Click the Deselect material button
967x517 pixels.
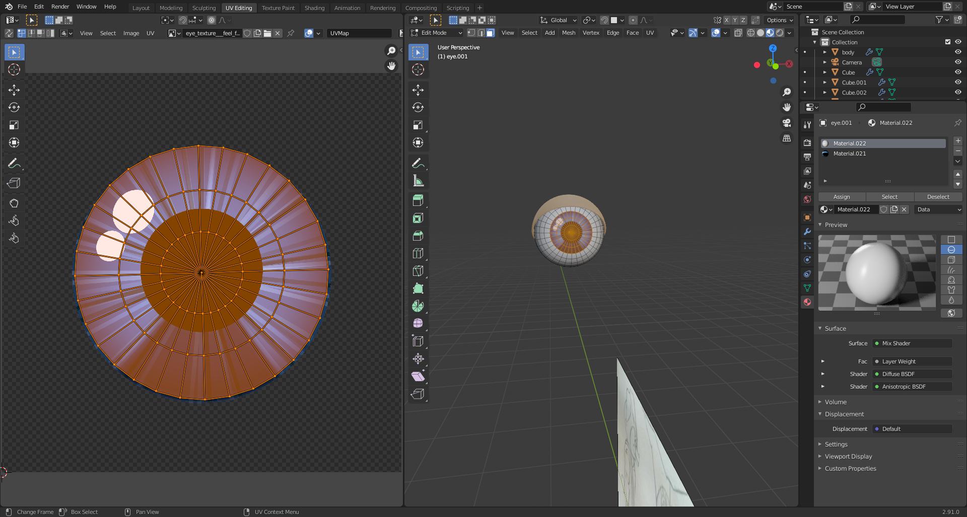(x=938, y=197)
